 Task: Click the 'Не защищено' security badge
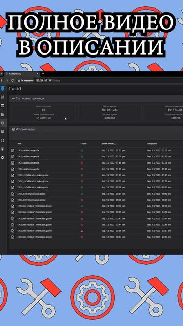[25, 80]
